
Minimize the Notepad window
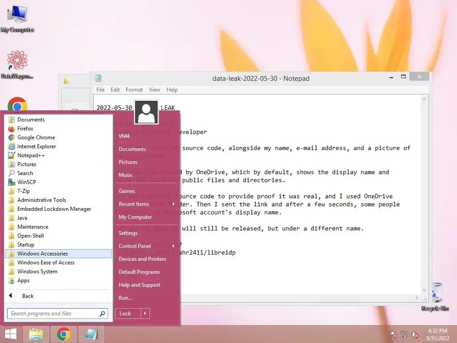(x=391, y=77)
